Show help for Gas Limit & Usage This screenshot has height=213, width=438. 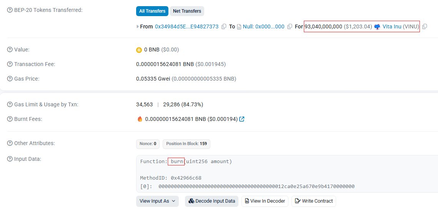tap(10, 104)
